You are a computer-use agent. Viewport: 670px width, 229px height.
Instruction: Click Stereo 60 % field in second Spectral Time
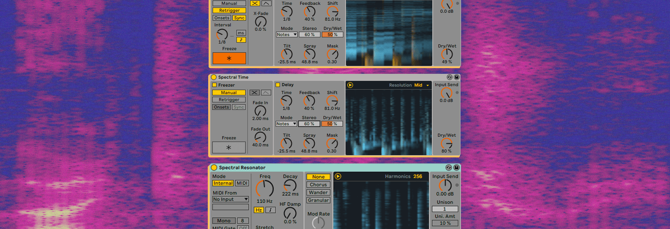(x=309, y=124)
